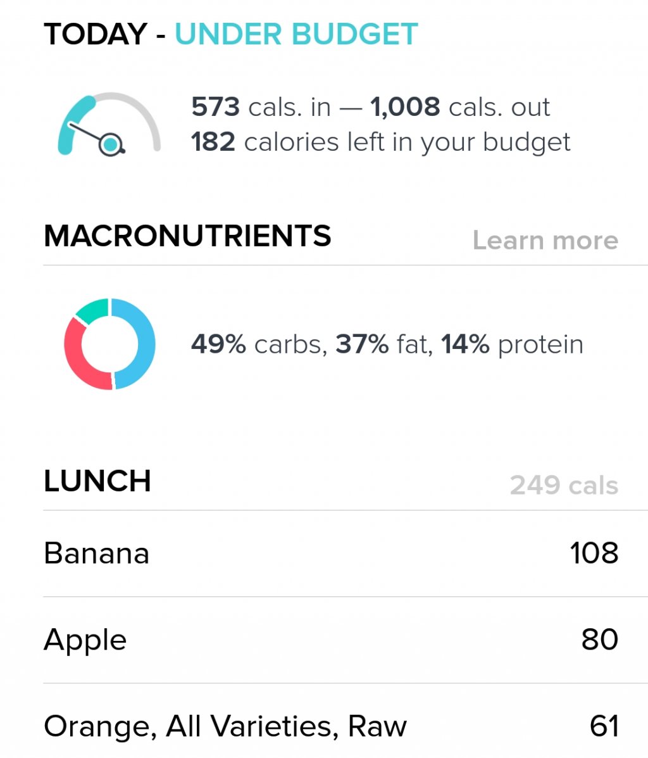The height and width of the screenshot is (758, 648).
Task: Tap 182 calories left in your budget
Action: tap(381, 142)
